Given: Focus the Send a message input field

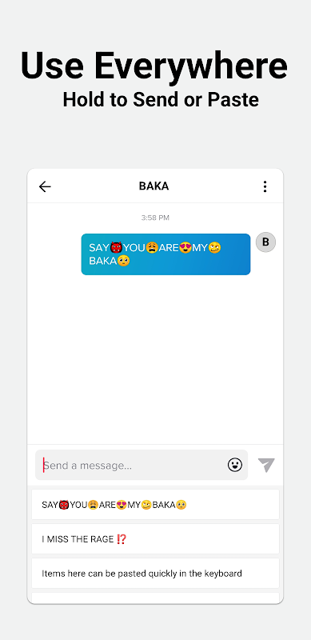Looking at the screenshot, I should 142,465.
